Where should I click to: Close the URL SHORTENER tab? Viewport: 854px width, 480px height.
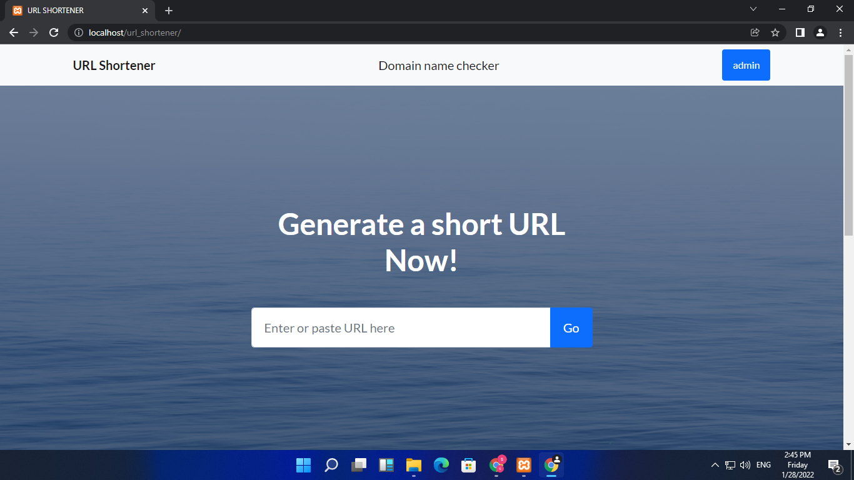click(145, 11)
